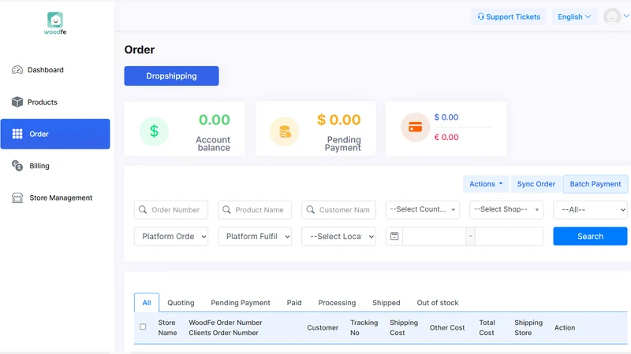Screen dimensions: 631x354
Task: Click the Batch Payment button
Action: coord(596,184)
